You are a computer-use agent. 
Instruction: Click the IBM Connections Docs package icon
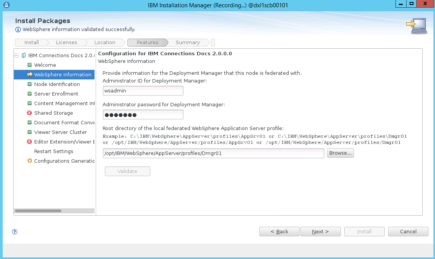coord(24,55)
